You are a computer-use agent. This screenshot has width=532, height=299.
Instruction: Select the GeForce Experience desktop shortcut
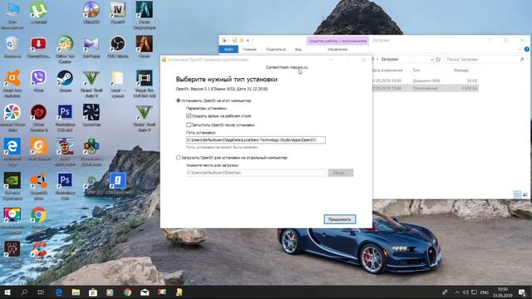pyautogui.click(x=12, y=186)
